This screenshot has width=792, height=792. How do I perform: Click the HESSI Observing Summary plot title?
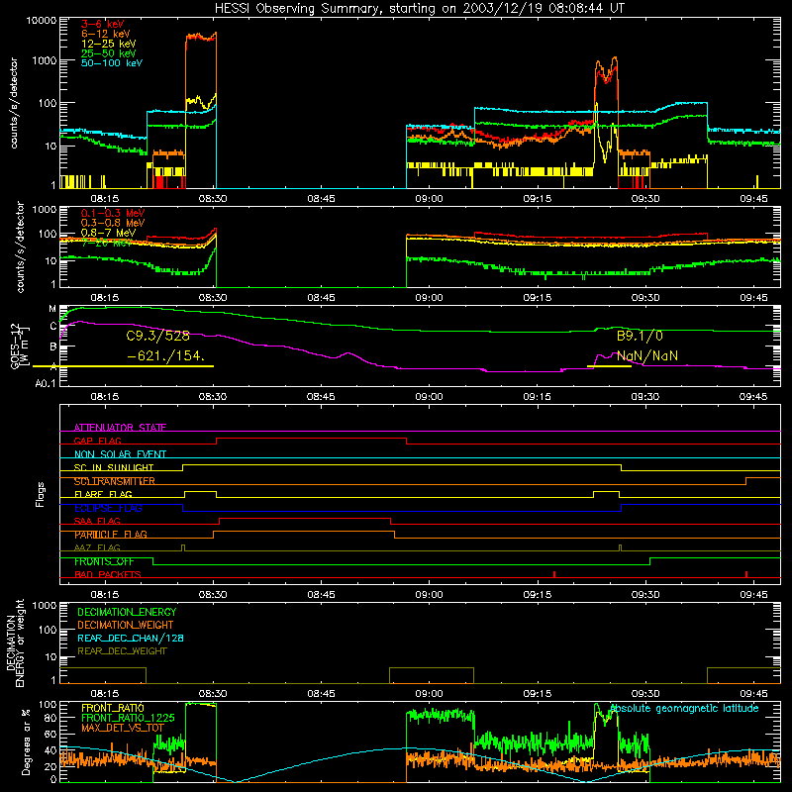point(420,9)
